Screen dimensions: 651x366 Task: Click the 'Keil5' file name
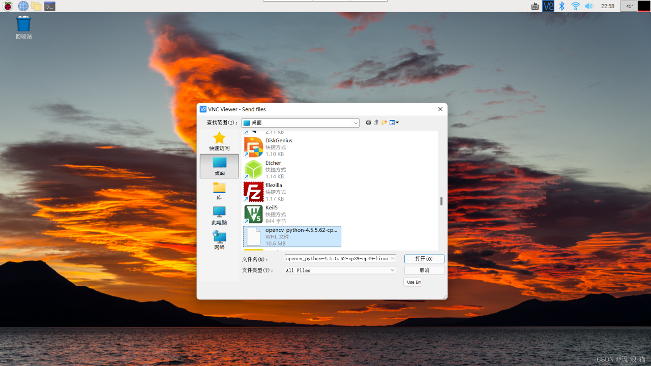pyautogui.click(x=272, y=207)
